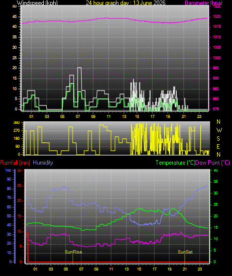
Task: Click the 20 windspeed scale value
Action: click(x=14, y=68)
